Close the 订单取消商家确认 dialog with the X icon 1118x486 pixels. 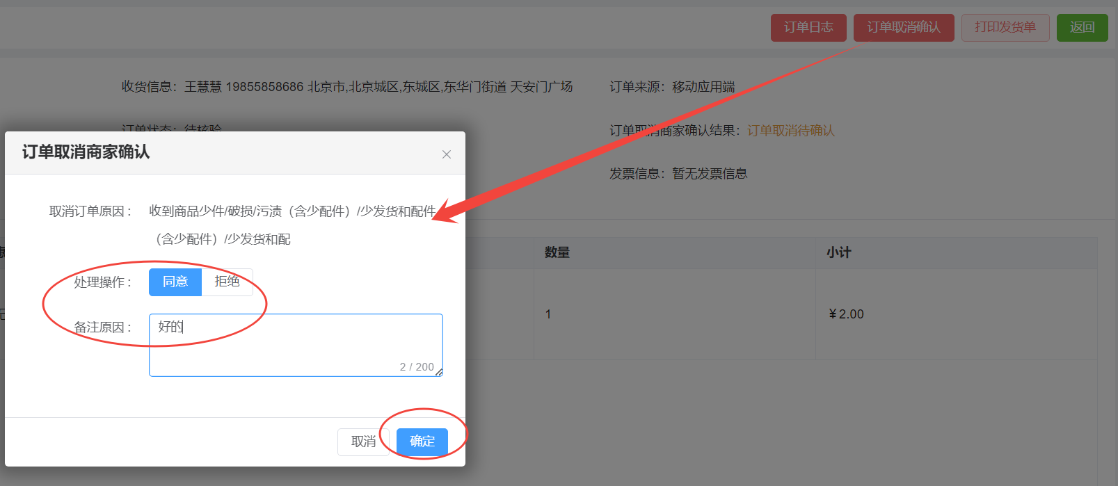(447, 154)
